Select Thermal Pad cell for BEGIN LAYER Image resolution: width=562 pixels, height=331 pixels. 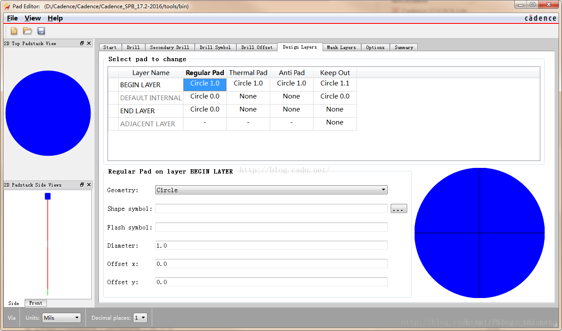pos(248,84)
